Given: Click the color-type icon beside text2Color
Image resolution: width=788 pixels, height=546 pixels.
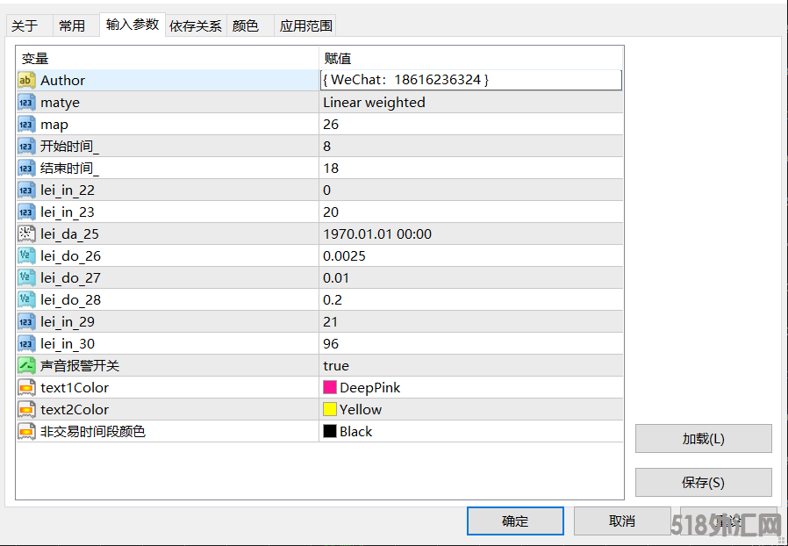Looking at the screenshot, I should click(26, 410).
